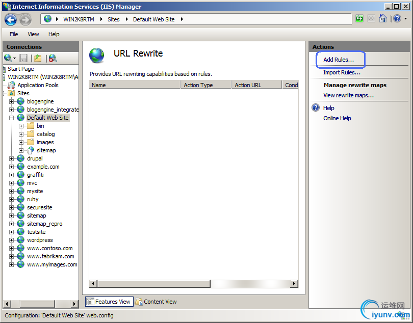
Task: Click the globe icon beside www.contoso.com
Action: pos(20,248)
